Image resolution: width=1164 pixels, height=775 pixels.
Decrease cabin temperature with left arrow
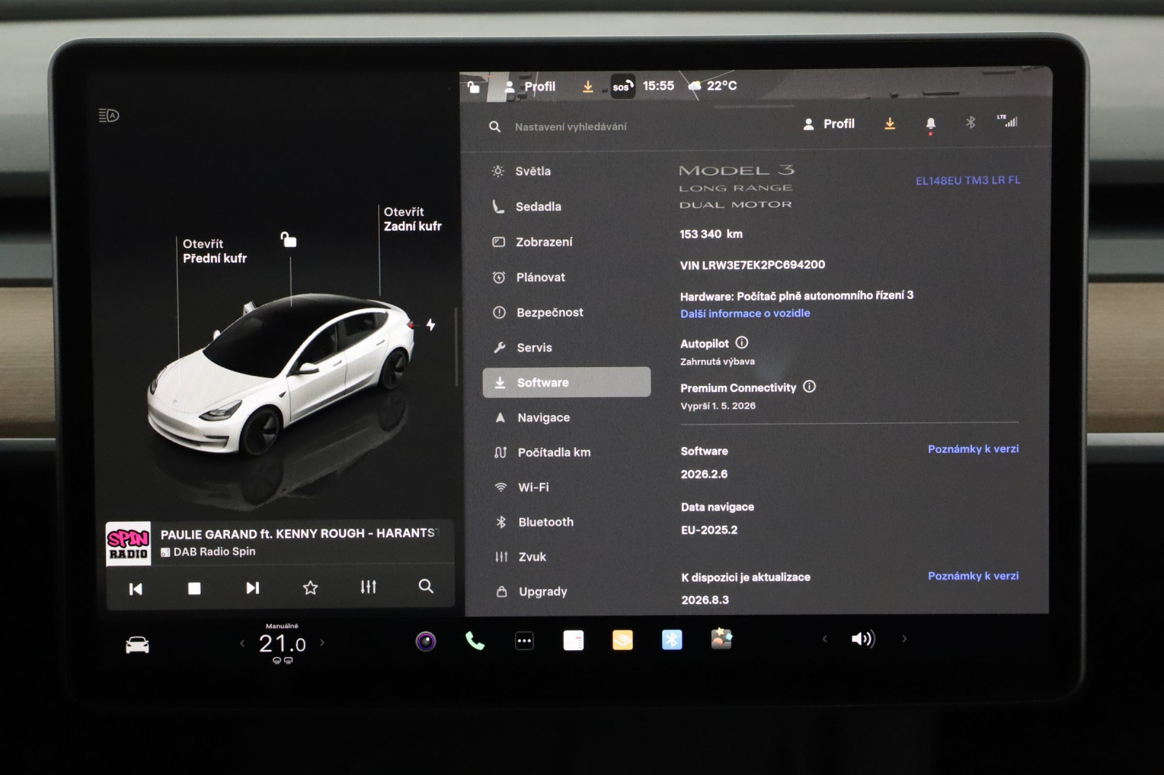pos(242,643)
